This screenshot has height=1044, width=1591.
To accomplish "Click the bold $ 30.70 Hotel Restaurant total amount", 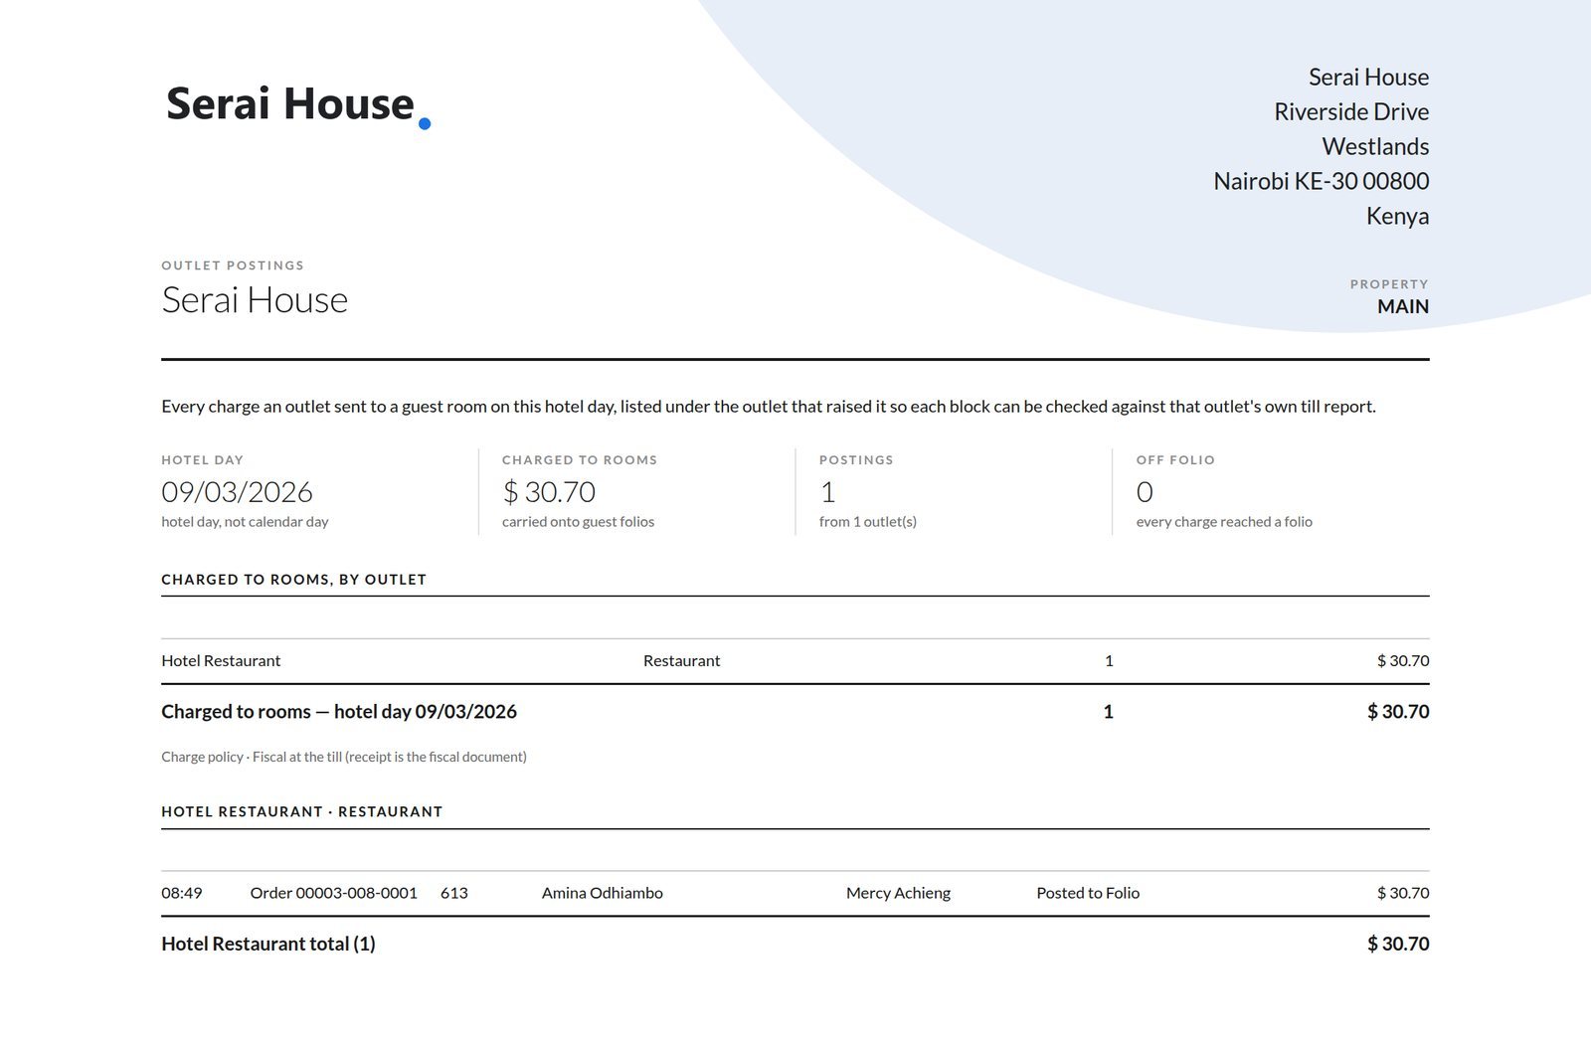I will point(1398,945).
